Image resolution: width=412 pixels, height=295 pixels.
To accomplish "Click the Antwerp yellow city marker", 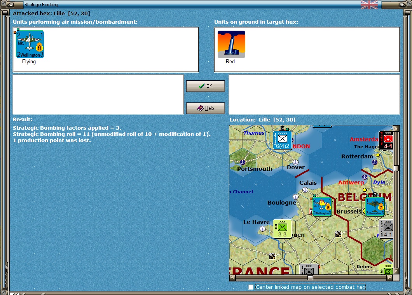I will click(365, 190).
